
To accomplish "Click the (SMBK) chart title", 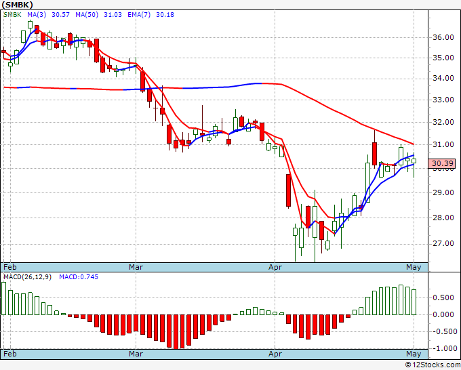I will pyautogui.click(x=18, y=5).
